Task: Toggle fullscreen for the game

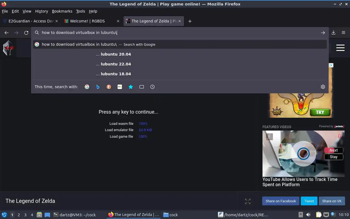Action: (x=248, y=201)
